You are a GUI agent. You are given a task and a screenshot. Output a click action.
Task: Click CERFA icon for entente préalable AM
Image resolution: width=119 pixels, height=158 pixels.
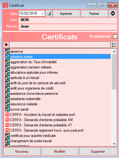click(x=7, y=120)
